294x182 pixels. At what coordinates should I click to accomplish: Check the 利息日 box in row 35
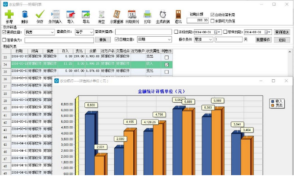(x=167, y=72)
